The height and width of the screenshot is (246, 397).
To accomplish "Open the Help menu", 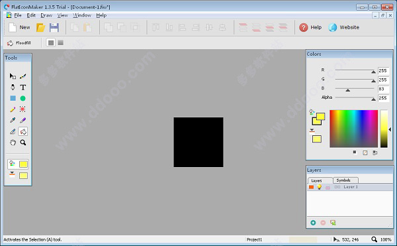I will click(x=101, y=15).
